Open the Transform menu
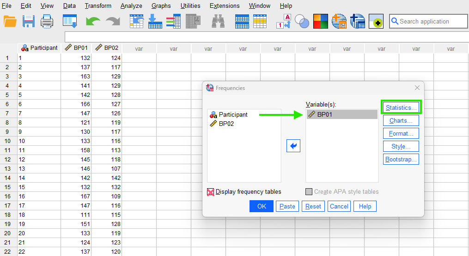The height and width of the screenshot is (256, 469). tap(98, 6)
